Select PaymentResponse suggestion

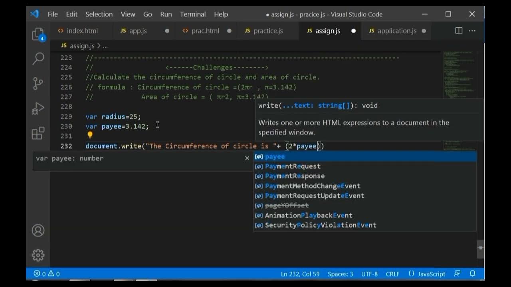tap(365, 176)
